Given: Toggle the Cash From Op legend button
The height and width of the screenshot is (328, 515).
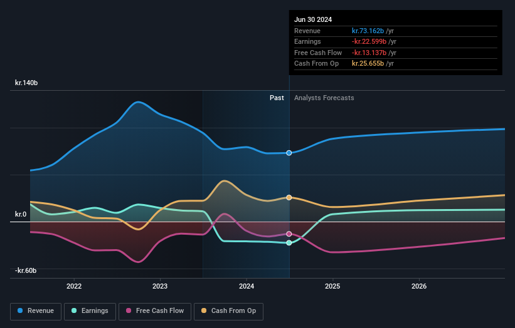Looking at the screenshot, I should [x=228, y=311].
